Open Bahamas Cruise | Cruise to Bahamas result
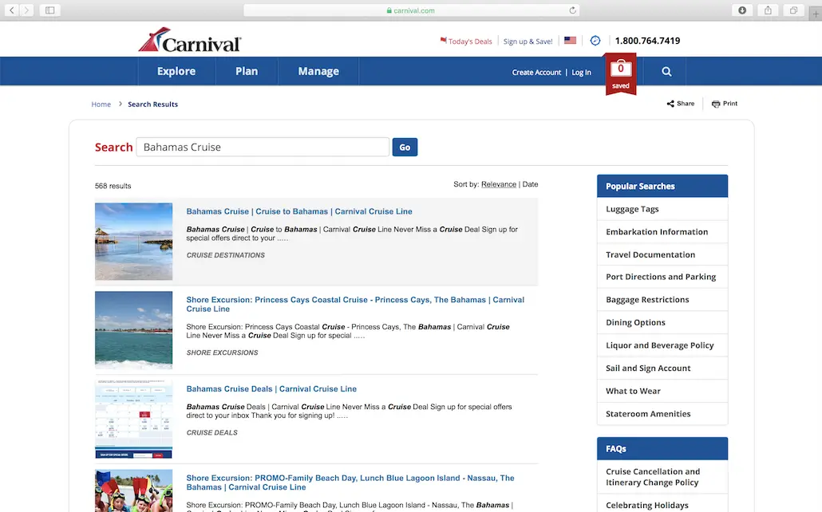Screen dimensions: 822x512 [299, 211]
